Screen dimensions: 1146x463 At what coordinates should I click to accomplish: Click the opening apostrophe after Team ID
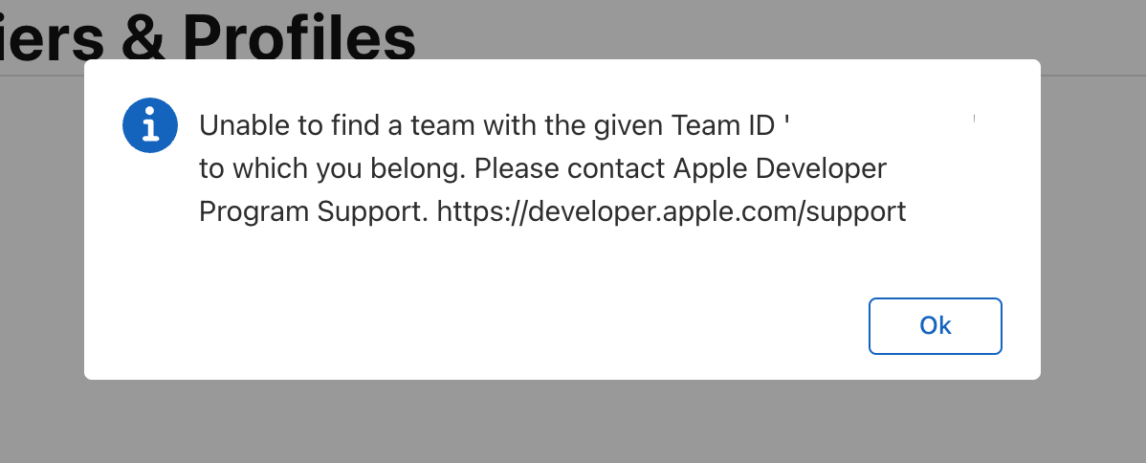pos(786,120)
